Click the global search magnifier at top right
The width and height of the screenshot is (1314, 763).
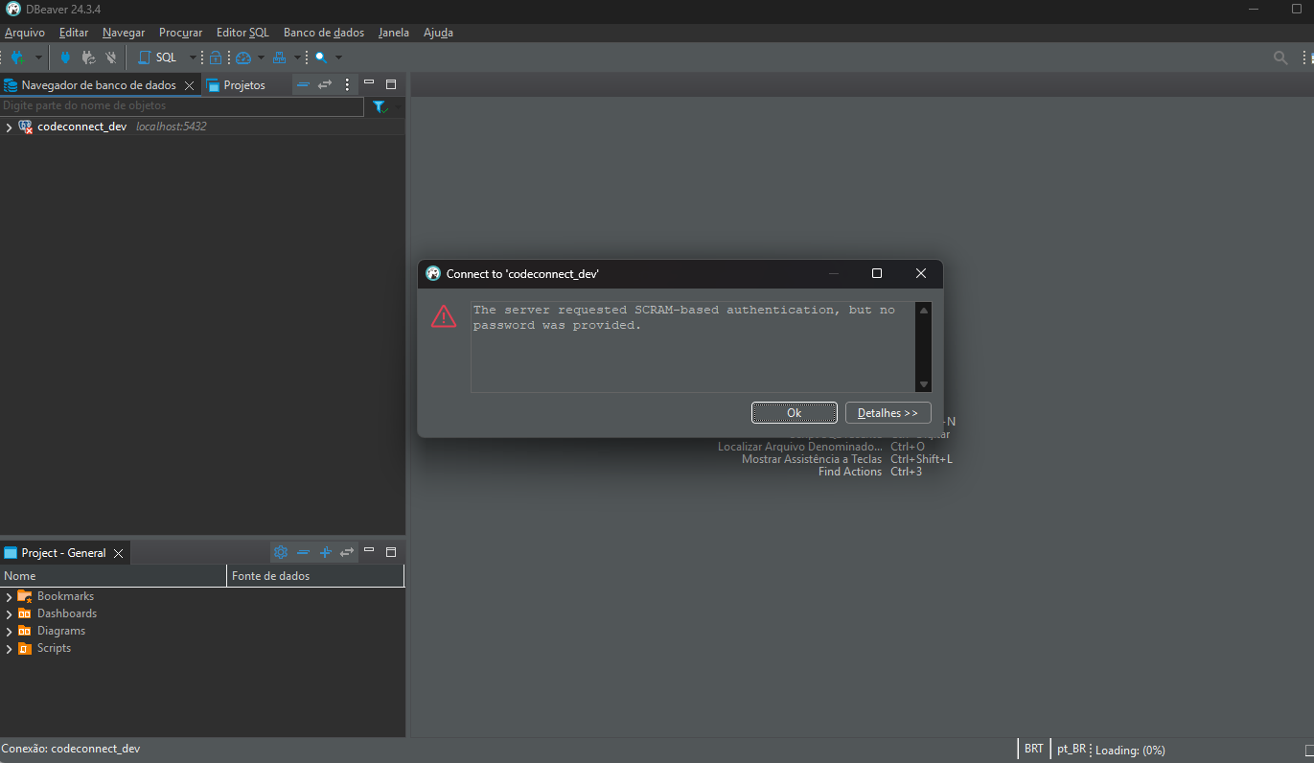[1280, 58]
